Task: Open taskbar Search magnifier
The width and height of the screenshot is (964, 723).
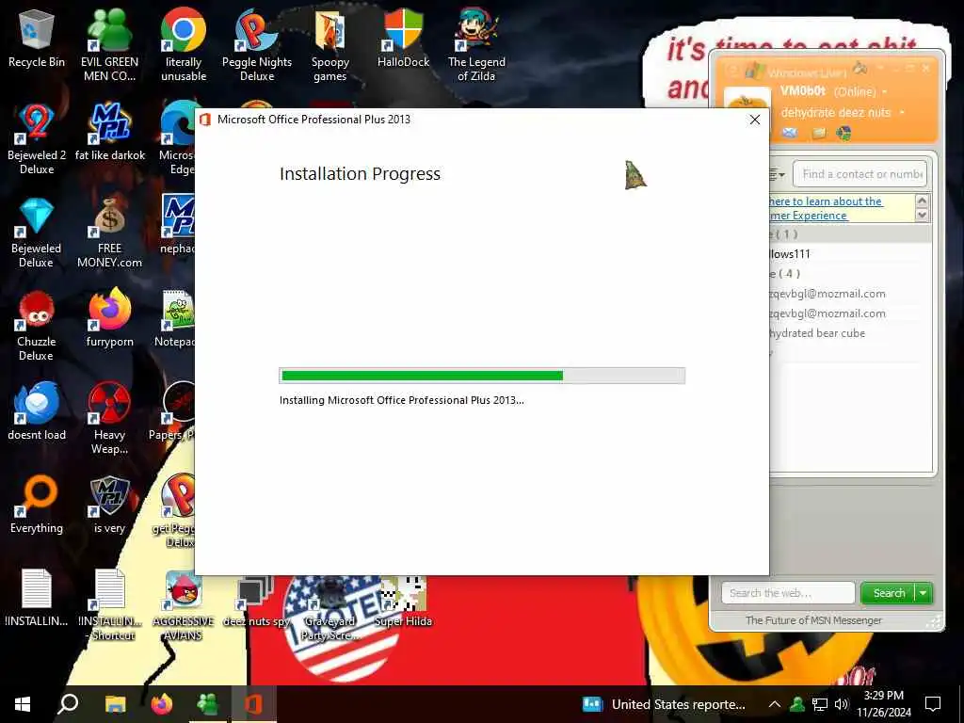Action: [68, 704]
